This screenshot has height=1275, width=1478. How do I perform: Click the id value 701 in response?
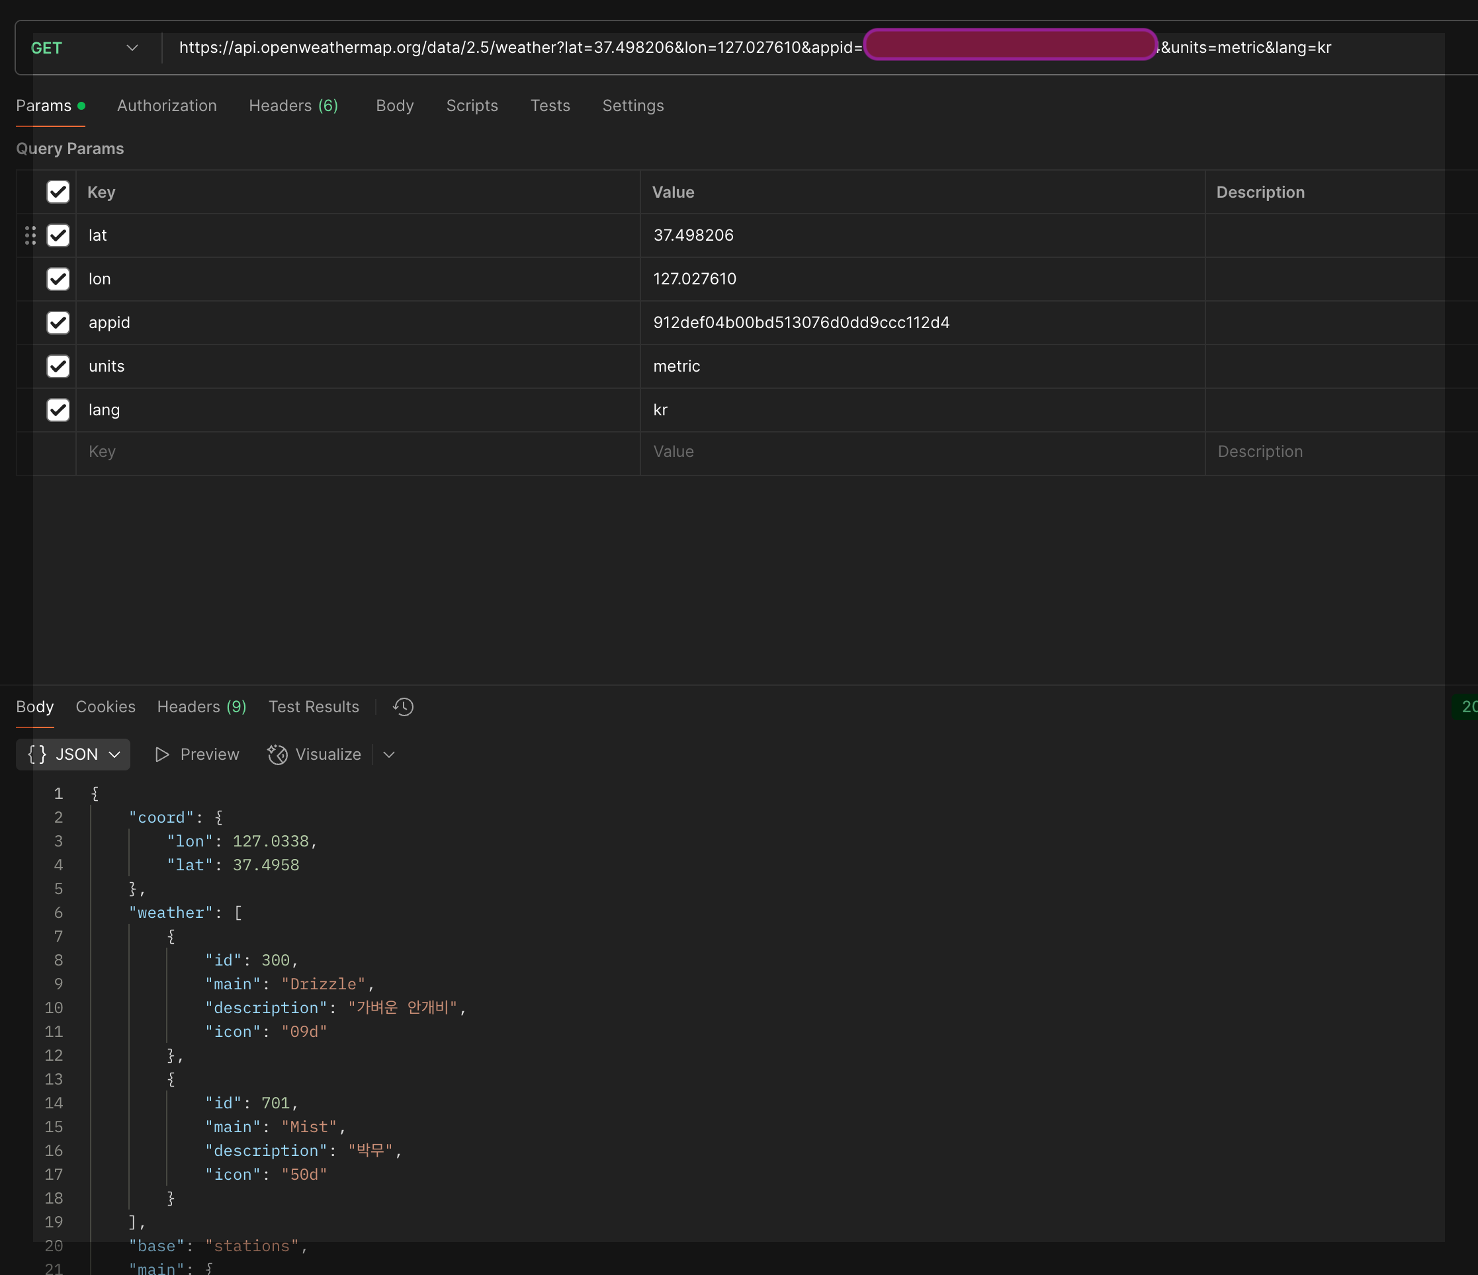click(275, 1103)
